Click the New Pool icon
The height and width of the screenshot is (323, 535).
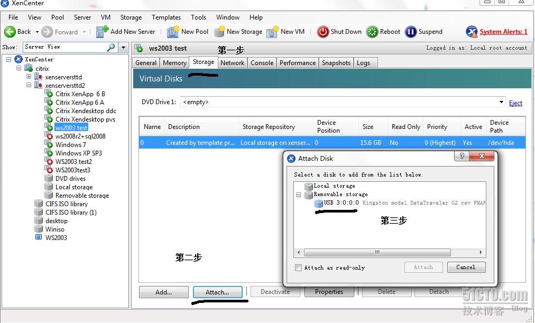173,31
